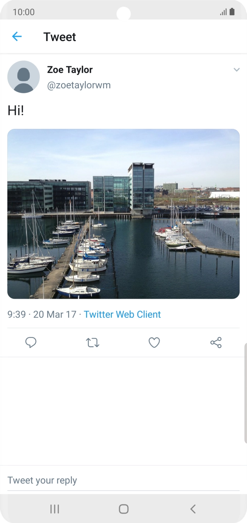Open the @zoetaylorwm handle
The height and width of the screenshot is (523, 247).
tap(79, 85)
